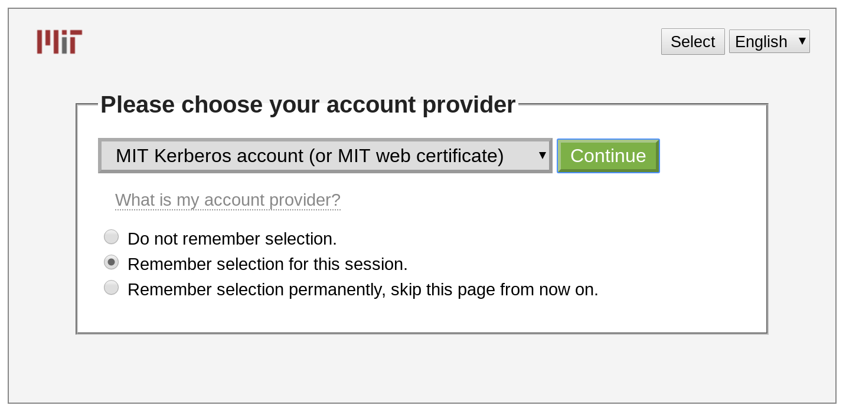
Task: Click the "Do not remember selection." label text
Action: [232, 239]
